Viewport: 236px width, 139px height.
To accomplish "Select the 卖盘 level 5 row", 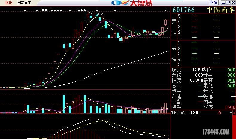I will [203, 16].
